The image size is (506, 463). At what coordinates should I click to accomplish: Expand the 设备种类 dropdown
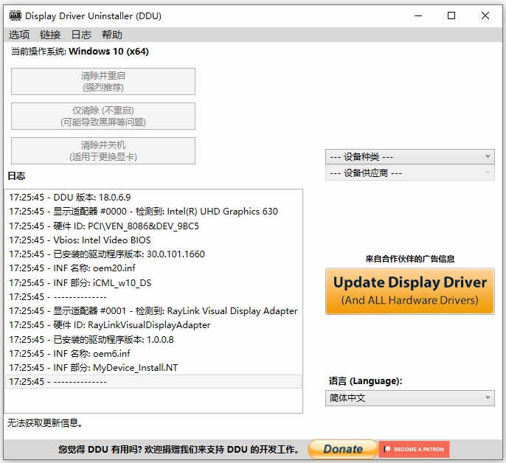tap(409, 156)
